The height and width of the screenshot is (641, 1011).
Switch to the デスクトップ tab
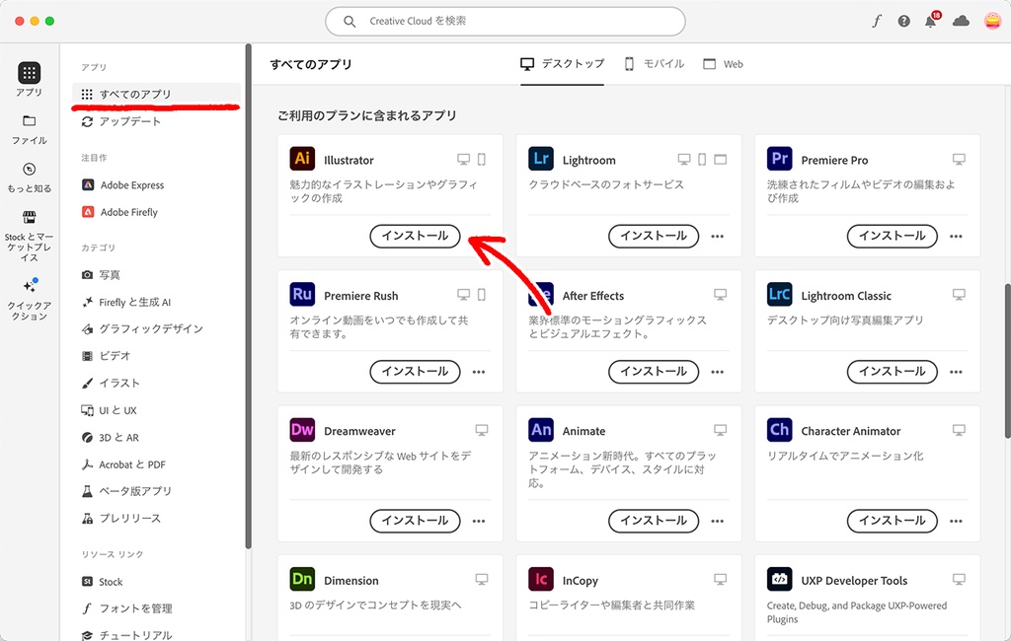562,64
